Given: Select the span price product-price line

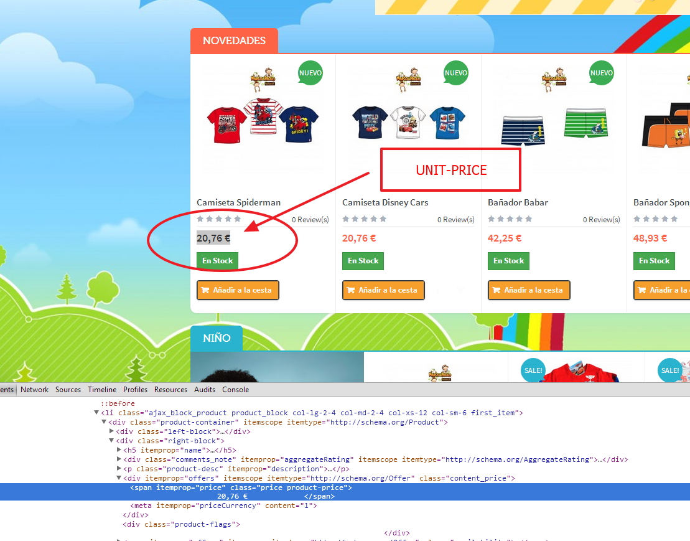Looking at the screenshot, I should 345,492.
